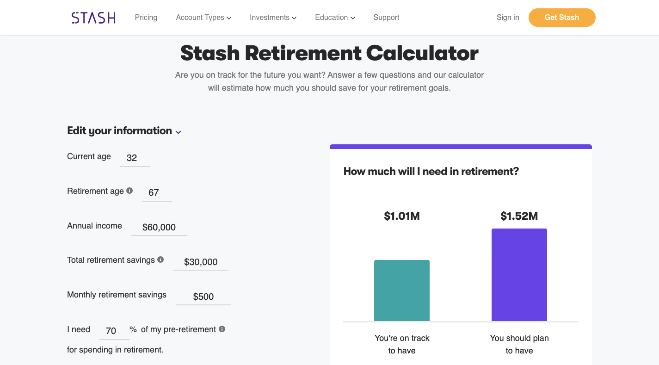Viewport: 659px width, 365px height.
Task: Click info icon after pre-retirement text
Action: [x=222, y=329]
